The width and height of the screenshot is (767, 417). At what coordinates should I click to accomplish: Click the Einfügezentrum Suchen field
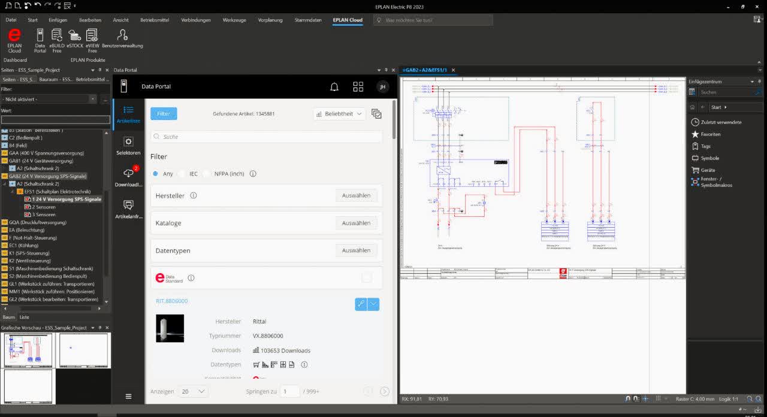point(730,92)
